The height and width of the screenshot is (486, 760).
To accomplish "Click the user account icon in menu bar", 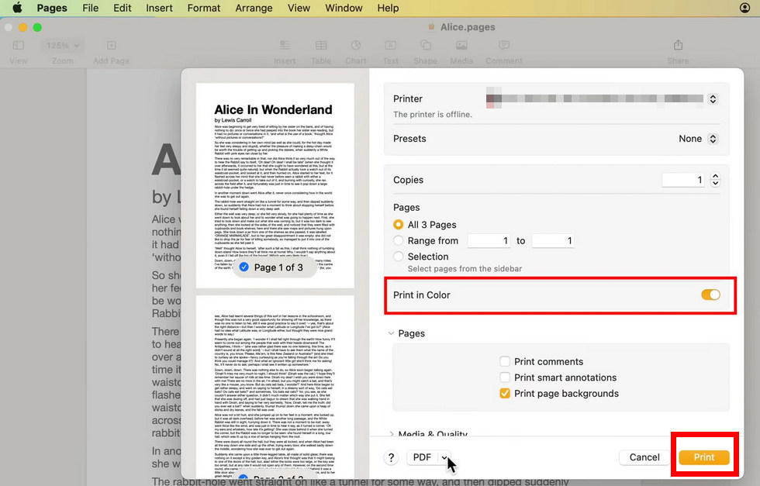I will coord(745,8).
